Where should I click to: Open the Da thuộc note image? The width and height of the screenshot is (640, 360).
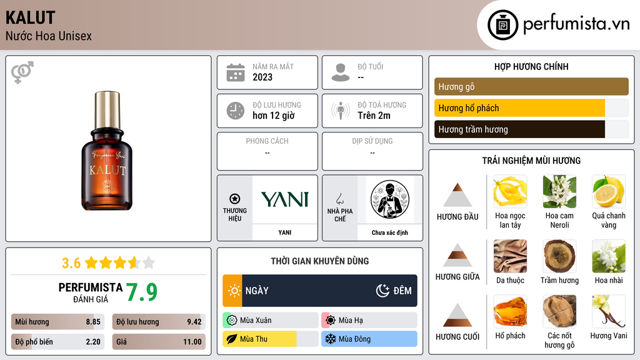click(510, 256)
